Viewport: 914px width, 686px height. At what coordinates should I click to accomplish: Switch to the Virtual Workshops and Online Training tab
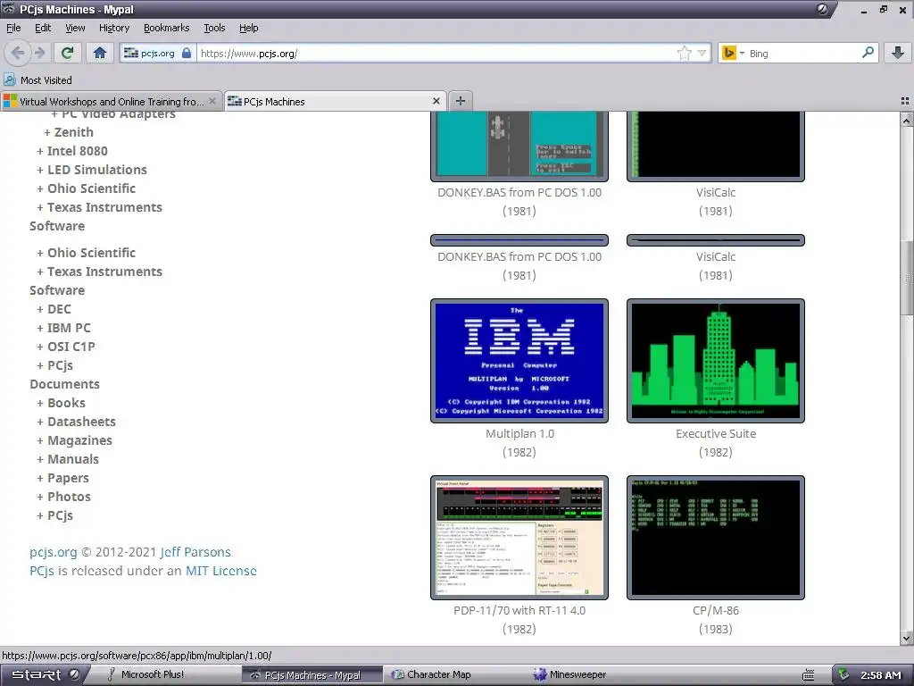[x=111, y=102]
